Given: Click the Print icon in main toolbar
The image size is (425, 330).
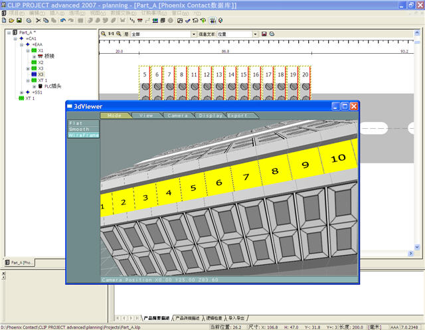Looking at the screenshot, I should coord(29,21).
